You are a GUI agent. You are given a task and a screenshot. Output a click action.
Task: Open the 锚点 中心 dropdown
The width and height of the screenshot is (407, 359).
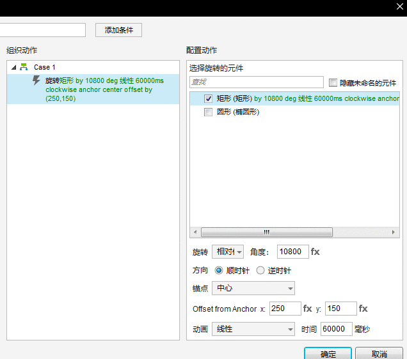253,288
